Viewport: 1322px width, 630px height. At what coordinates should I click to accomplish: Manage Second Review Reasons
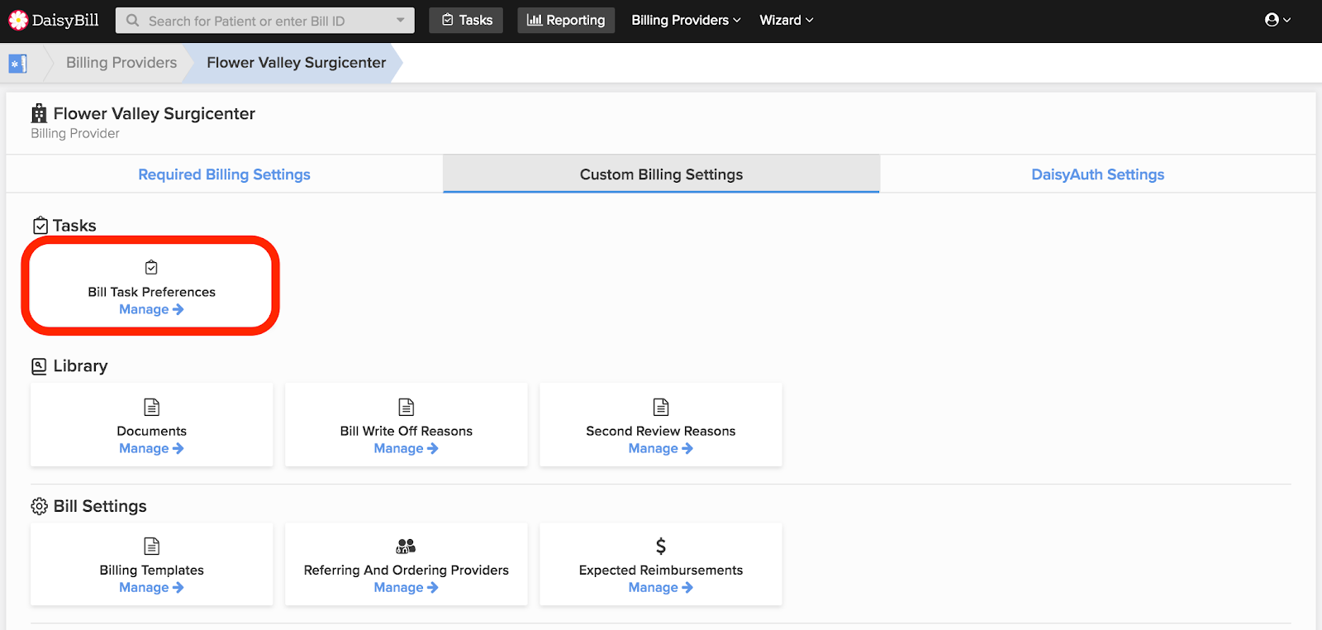(x=660, y=448)
